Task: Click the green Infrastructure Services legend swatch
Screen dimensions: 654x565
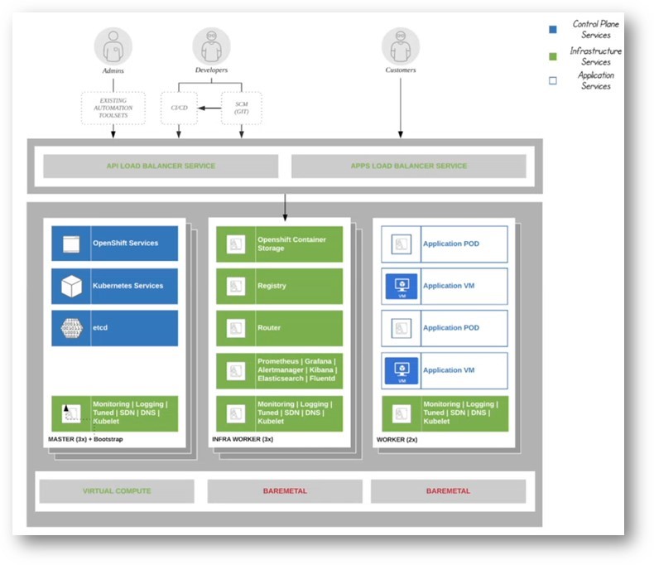Action: [x=553, y=56]
